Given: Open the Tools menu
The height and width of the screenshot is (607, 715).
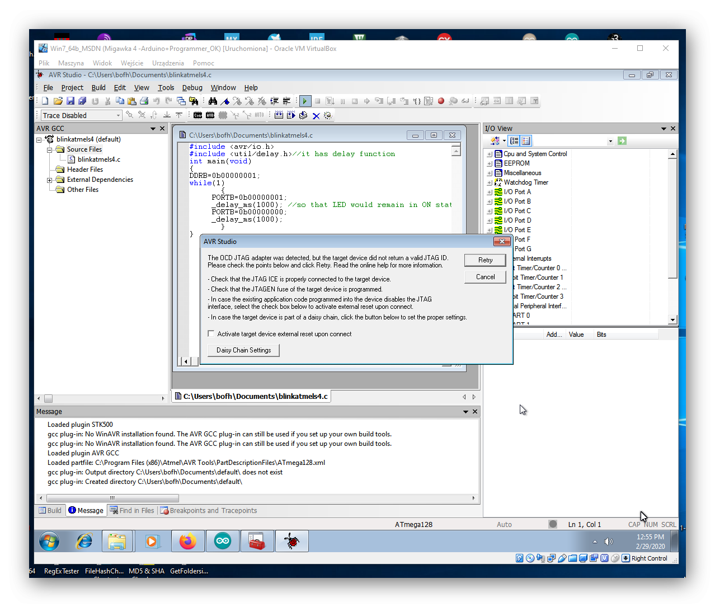Looking at the screenshot, I should pos(166,88).
